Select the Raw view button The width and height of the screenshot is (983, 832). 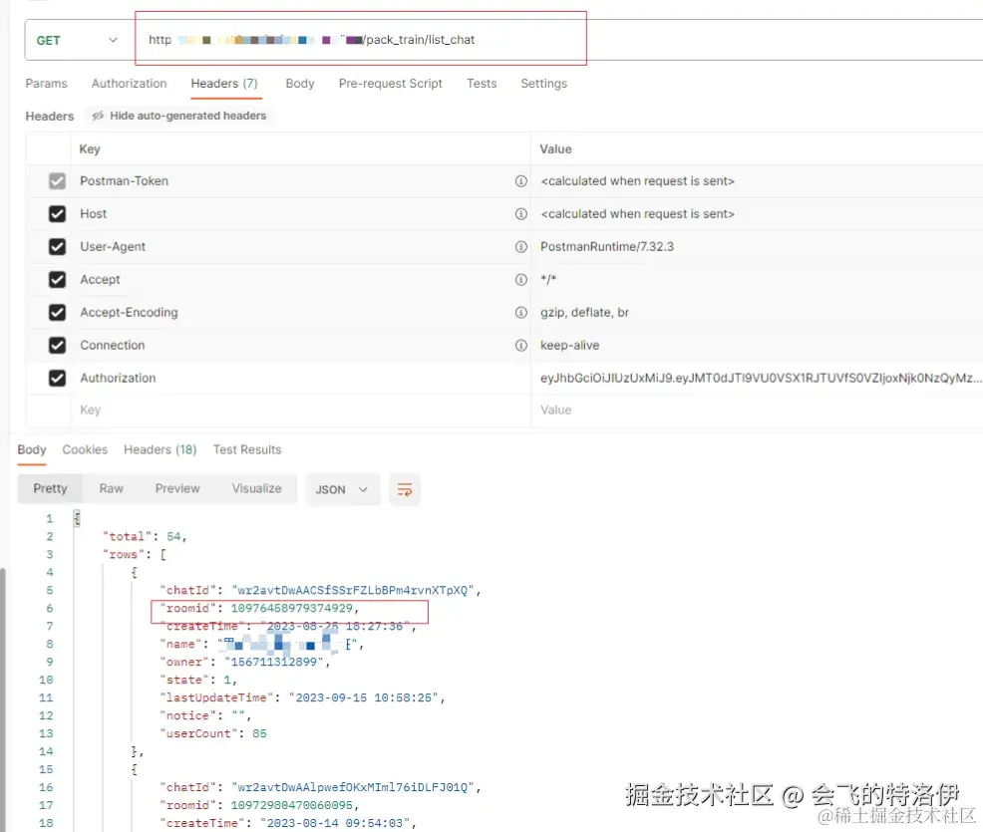(111, 488)
